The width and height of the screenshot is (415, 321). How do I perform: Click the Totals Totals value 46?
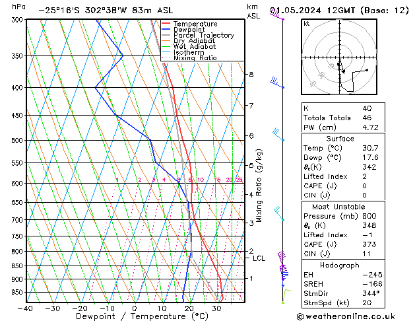click(367, 118)
